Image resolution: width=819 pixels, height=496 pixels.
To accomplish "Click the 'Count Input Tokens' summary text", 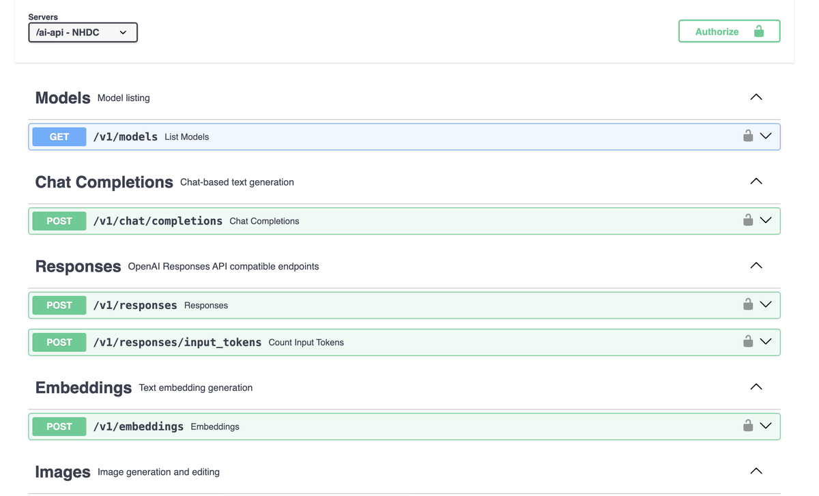I will tap(306, 342).
